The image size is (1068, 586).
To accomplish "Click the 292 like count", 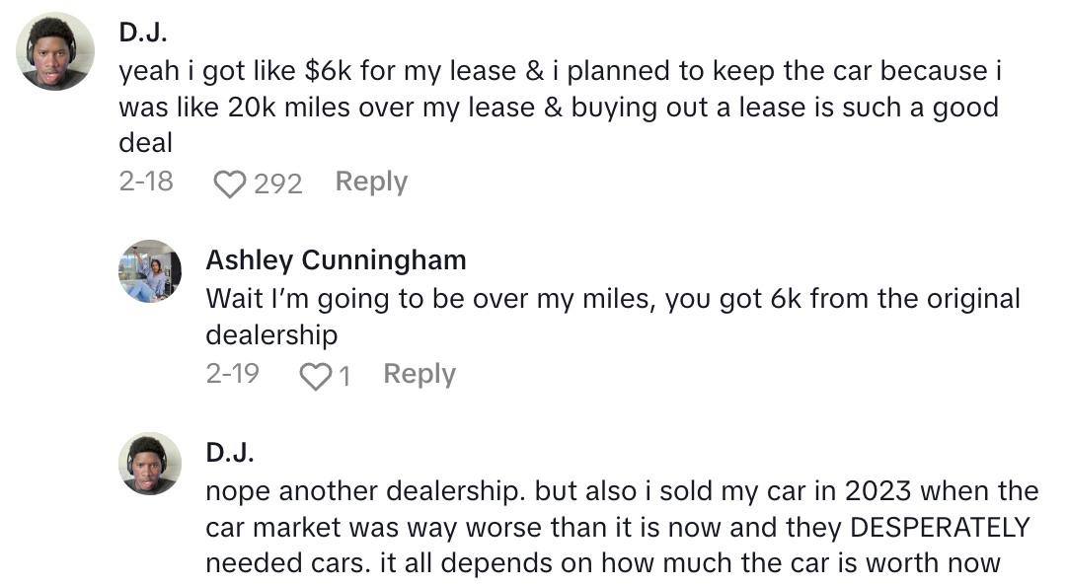I will [x=277, y=183].
